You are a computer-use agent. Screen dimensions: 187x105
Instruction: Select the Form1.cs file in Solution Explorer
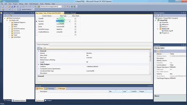tap(165, 27)
